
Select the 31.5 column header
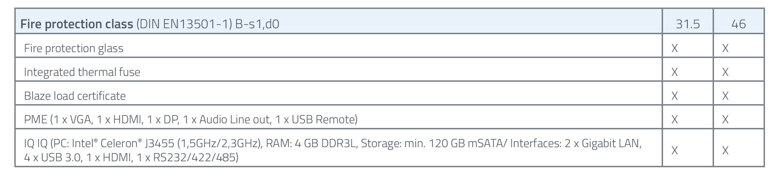pyautogui.click(x=688, y=24)
